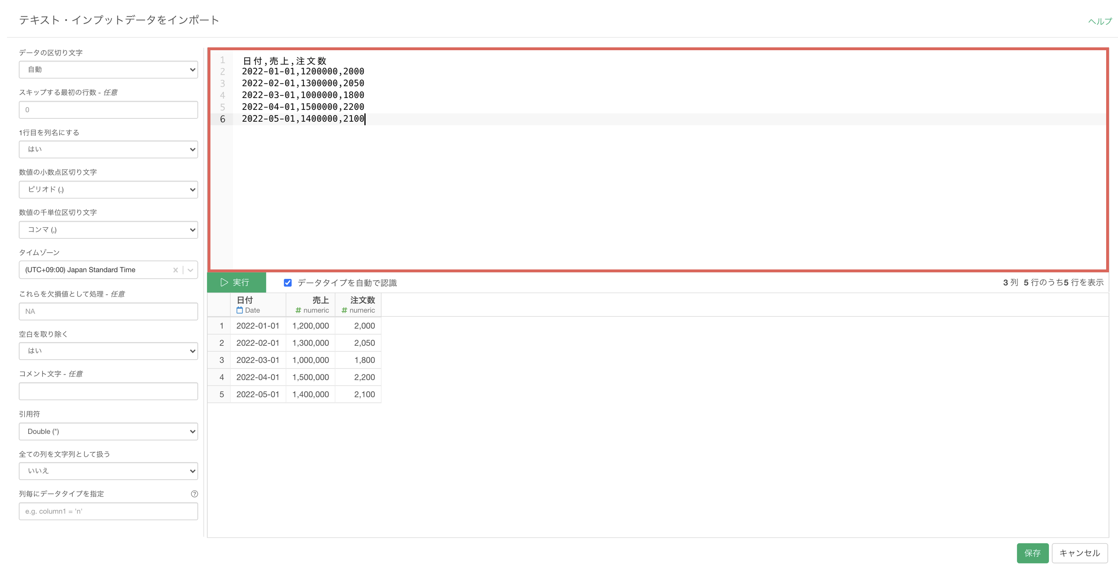
Task: Click table cell 1,400,000
Action: (x=310, y=394)
